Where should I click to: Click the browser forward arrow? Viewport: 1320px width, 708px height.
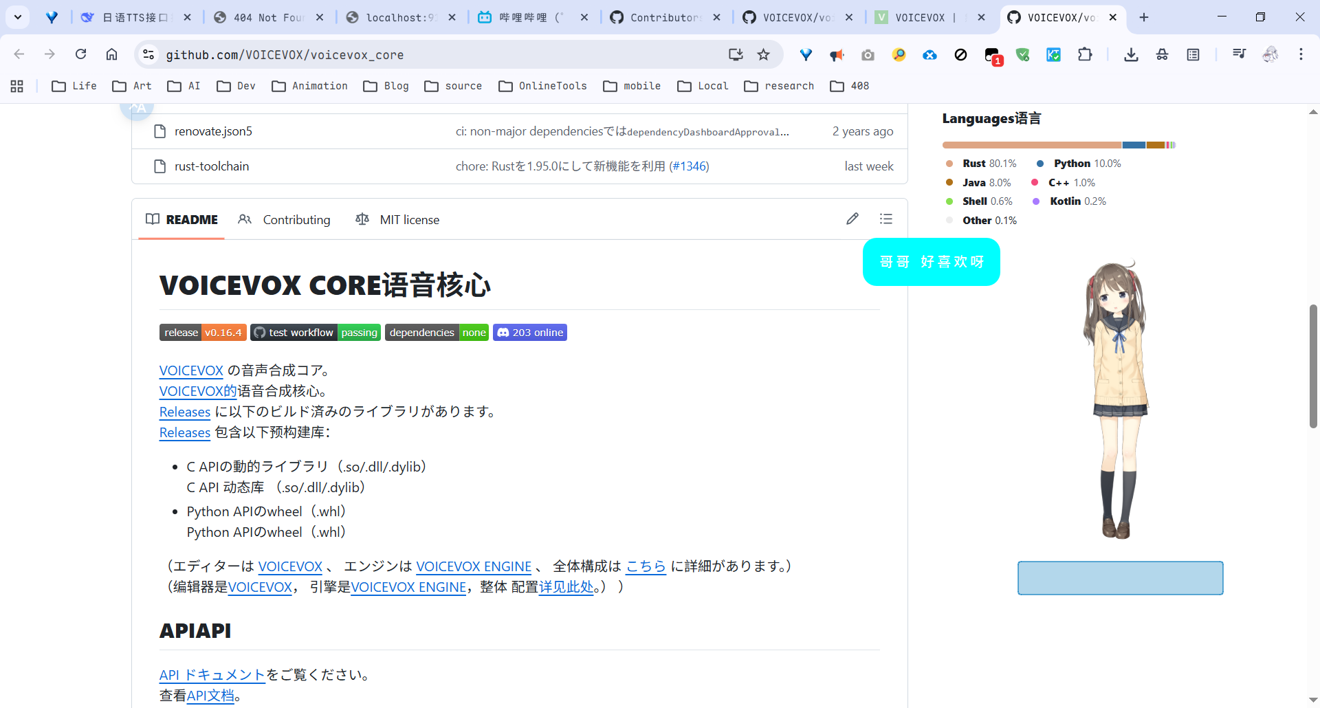coord(49,54)
